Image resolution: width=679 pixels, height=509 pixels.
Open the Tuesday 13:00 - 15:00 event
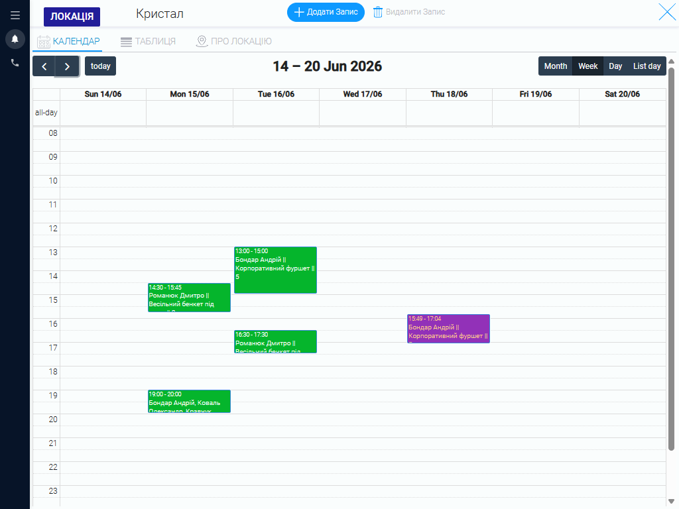click(x=275, y=270)
